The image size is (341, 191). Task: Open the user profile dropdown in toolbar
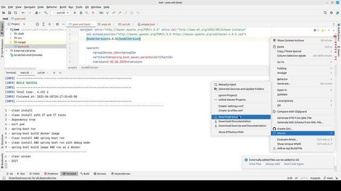(38, 13)
